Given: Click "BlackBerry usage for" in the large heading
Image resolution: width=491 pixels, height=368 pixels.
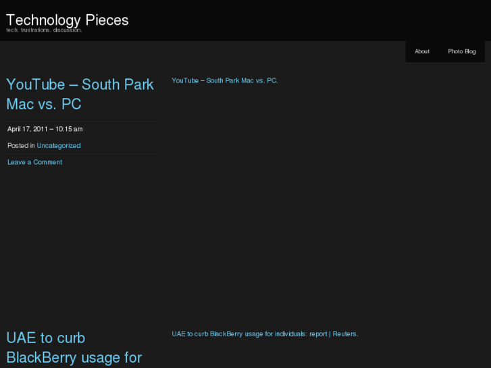Looking at the screenshot, I should pos(74,357).
